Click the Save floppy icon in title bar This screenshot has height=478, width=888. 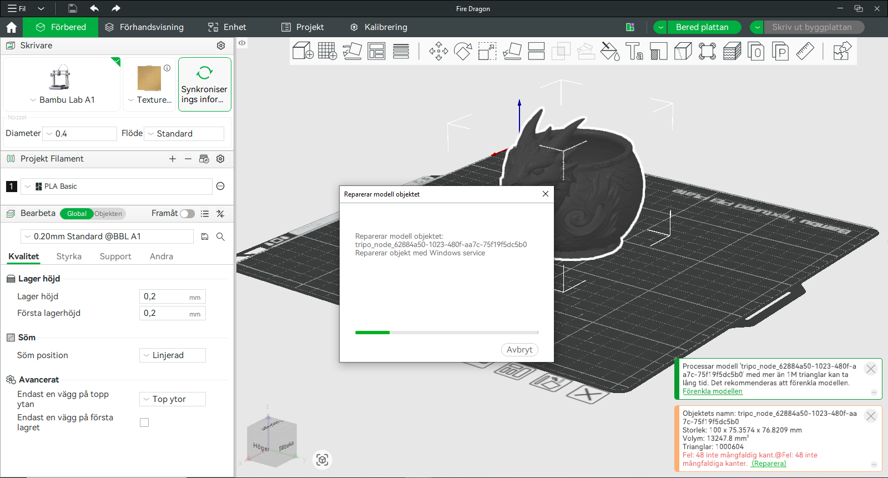(x=73, y=8)
